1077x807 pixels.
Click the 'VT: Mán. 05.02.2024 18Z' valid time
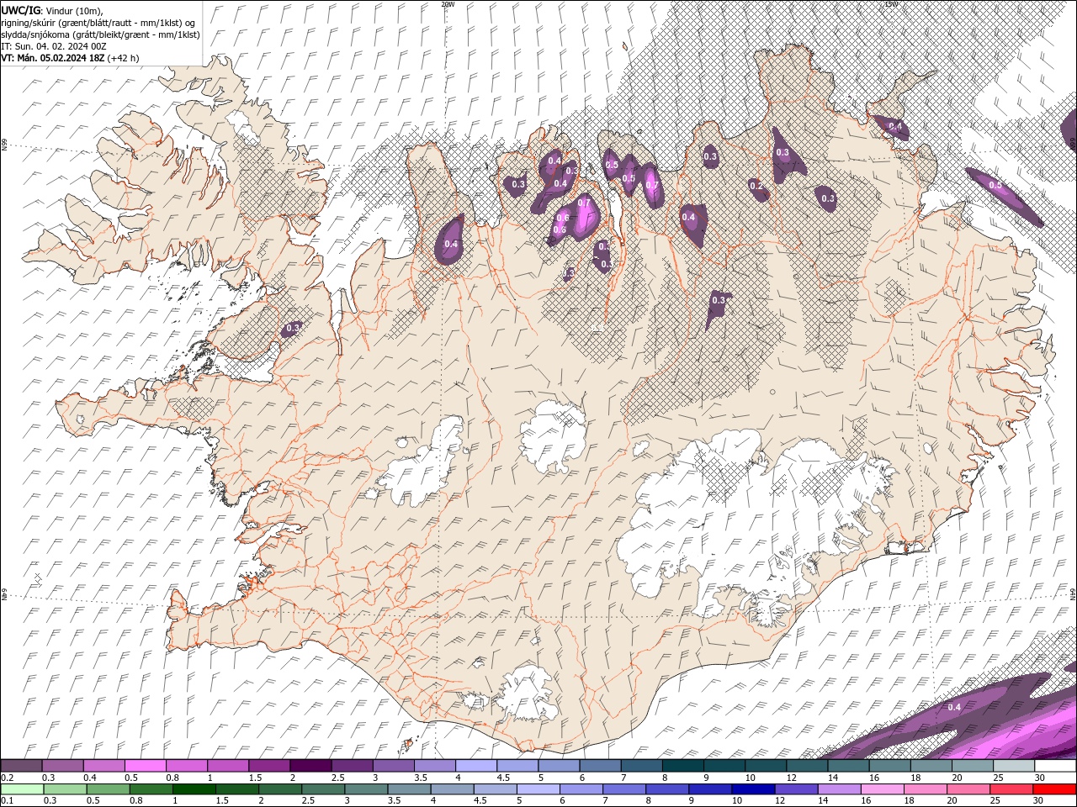coord(52,58)
